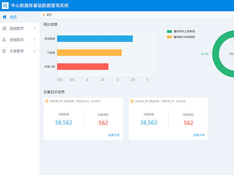The image size is (234, 175).
Task: Open the 首页 menu item
Action: click(20, 17)
